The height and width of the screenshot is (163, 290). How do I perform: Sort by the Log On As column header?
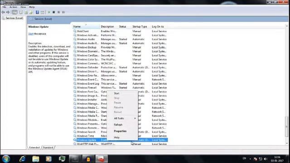pyautogui.click(x=159, y=27)
